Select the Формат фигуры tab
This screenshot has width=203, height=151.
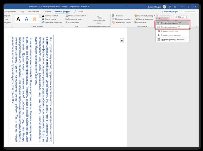63,12
